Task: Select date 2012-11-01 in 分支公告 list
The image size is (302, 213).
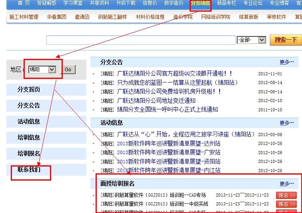Action: (270, 74)
